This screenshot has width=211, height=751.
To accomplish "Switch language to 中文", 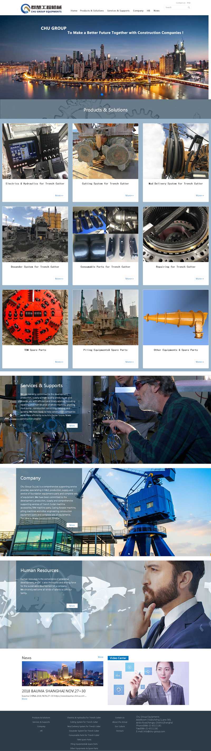I will click(189, 3).
